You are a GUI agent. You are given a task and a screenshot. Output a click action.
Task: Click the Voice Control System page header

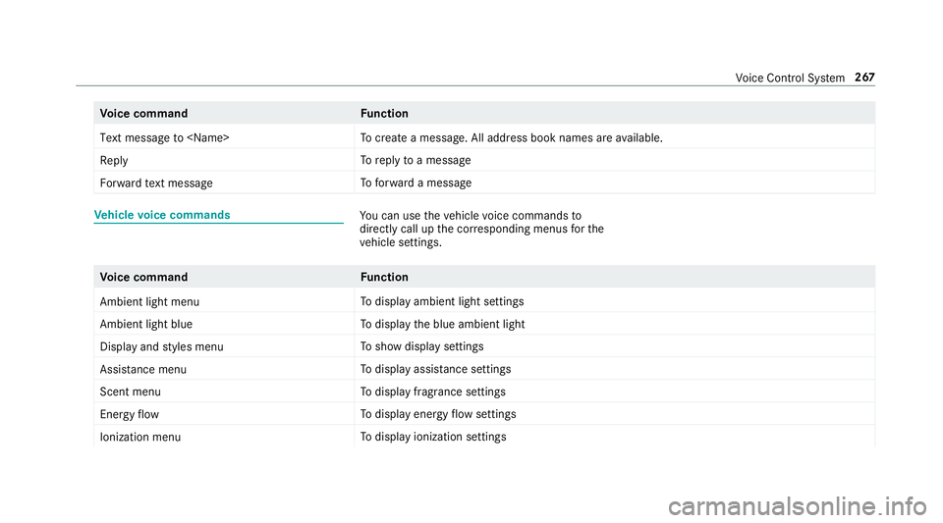pos(790,78)
